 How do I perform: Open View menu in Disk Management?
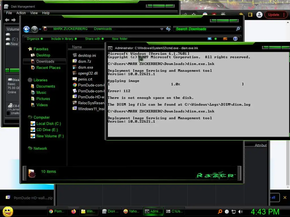pyautogui.click(x=34, y=13)
